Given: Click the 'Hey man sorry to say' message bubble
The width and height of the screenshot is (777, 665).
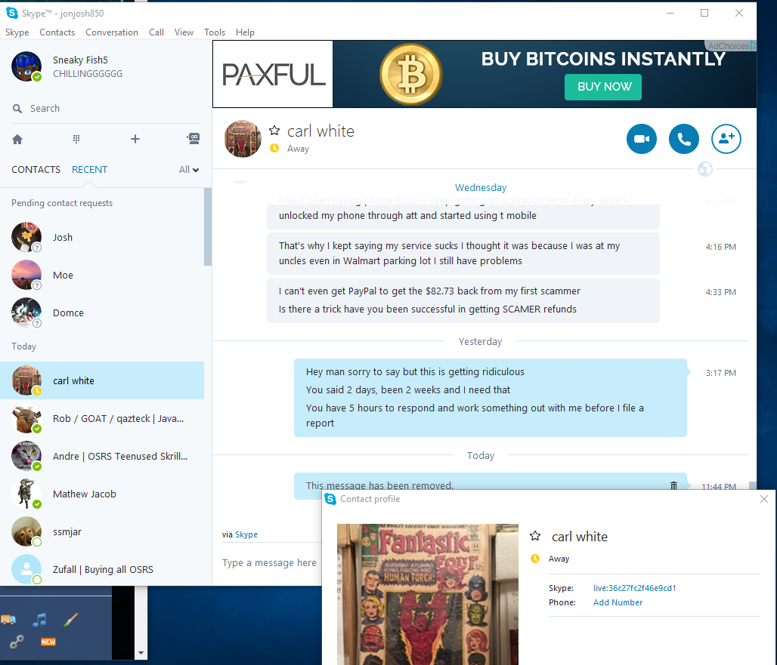Looking at the screenshot, I should 491,397.
